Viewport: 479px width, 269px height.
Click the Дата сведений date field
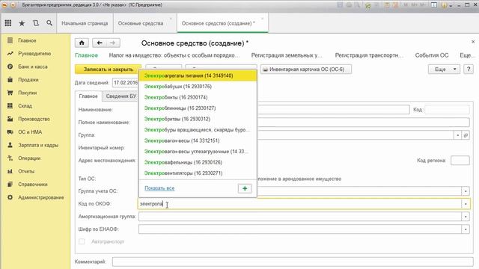click(126, 83)
